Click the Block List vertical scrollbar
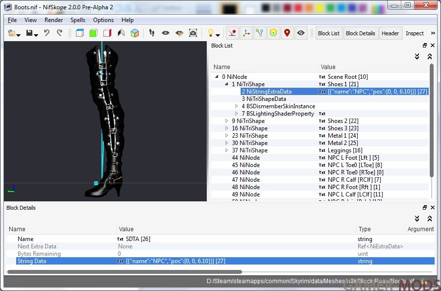Viewport: 441px width, 291px height. (432, 121)
